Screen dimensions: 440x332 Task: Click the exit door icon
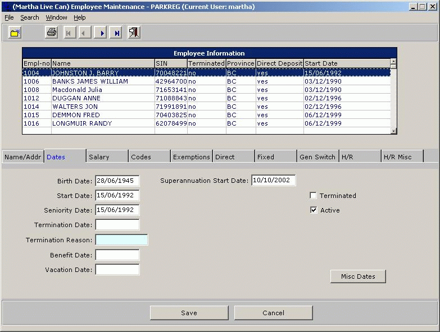pyautogui.click(x=134, y=33)
